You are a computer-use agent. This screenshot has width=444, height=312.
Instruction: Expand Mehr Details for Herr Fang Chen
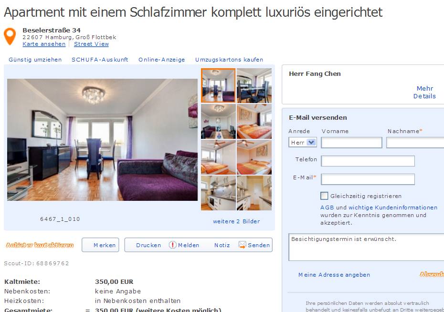pyautogui.click(x=424, y=92)
